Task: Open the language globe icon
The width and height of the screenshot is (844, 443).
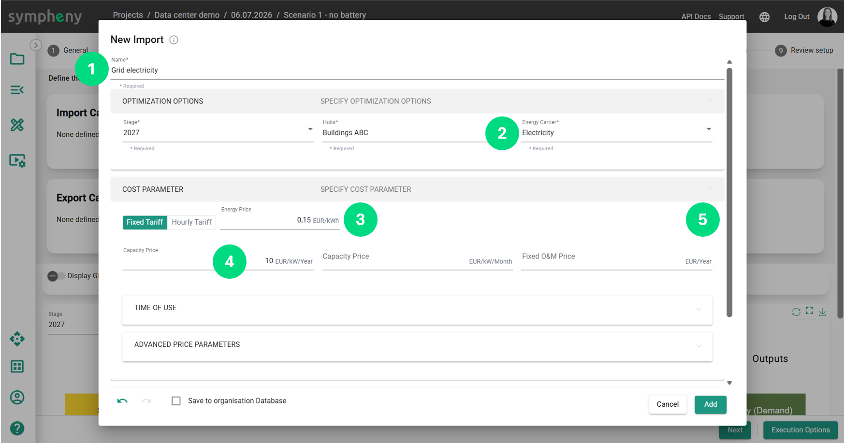Action: tap(764, 17)
